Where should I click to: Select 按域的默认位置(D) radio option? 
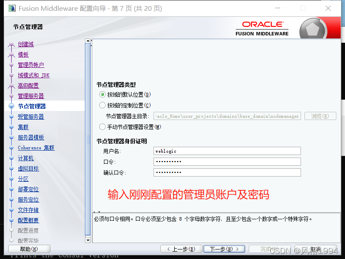coord(102,95)
